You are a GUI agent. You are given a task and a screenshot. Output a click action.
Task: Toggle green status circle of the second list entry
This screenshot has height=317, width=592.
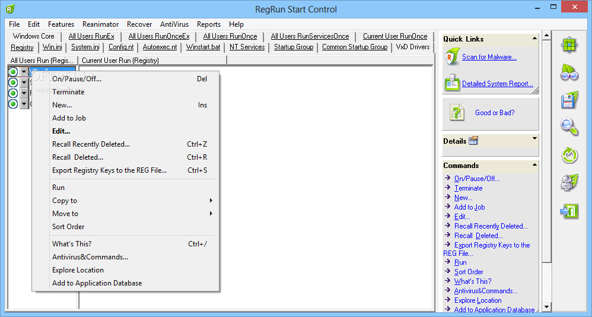[x=13, y=83]
